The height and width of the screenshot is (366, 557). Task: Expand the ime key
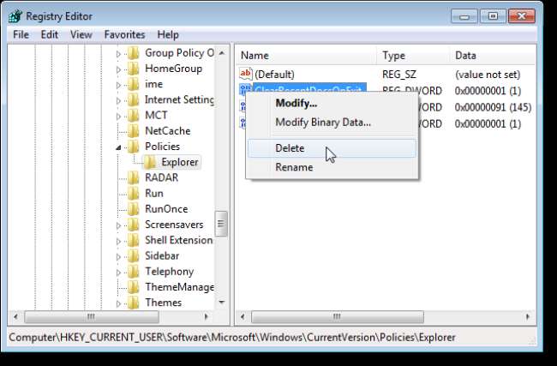click(118, 85)
